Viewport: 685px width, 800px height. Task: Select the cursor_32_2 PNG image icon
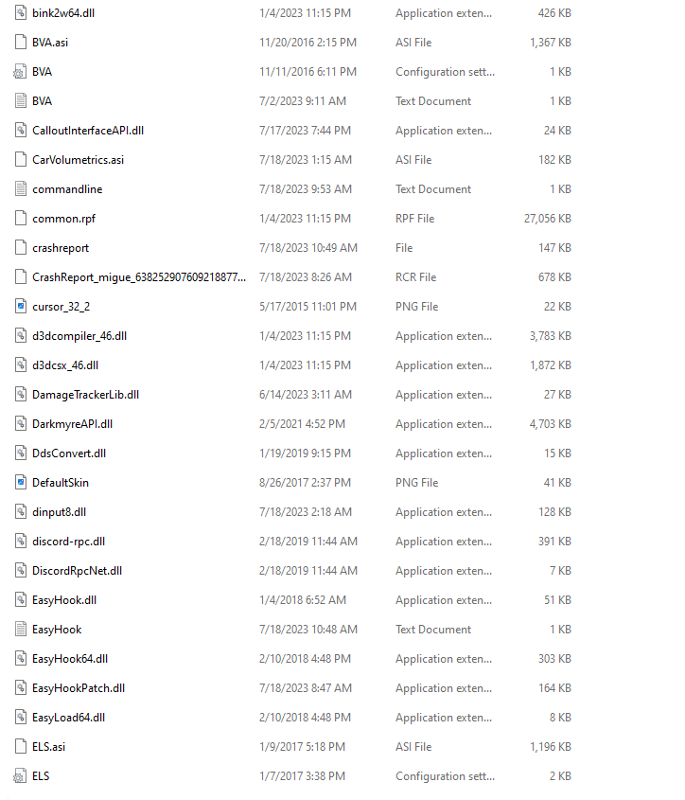tap(21, 307)
